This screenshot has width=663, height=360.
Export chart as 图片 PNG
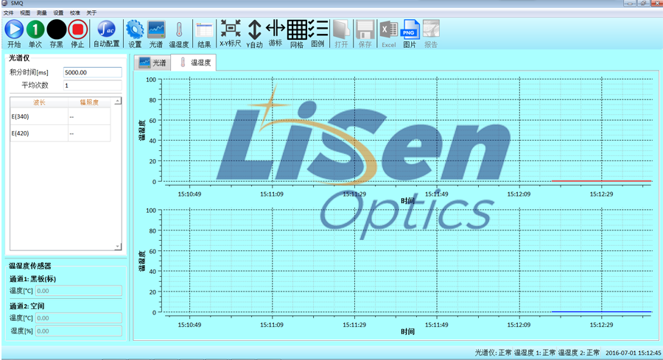click(410, 34)
